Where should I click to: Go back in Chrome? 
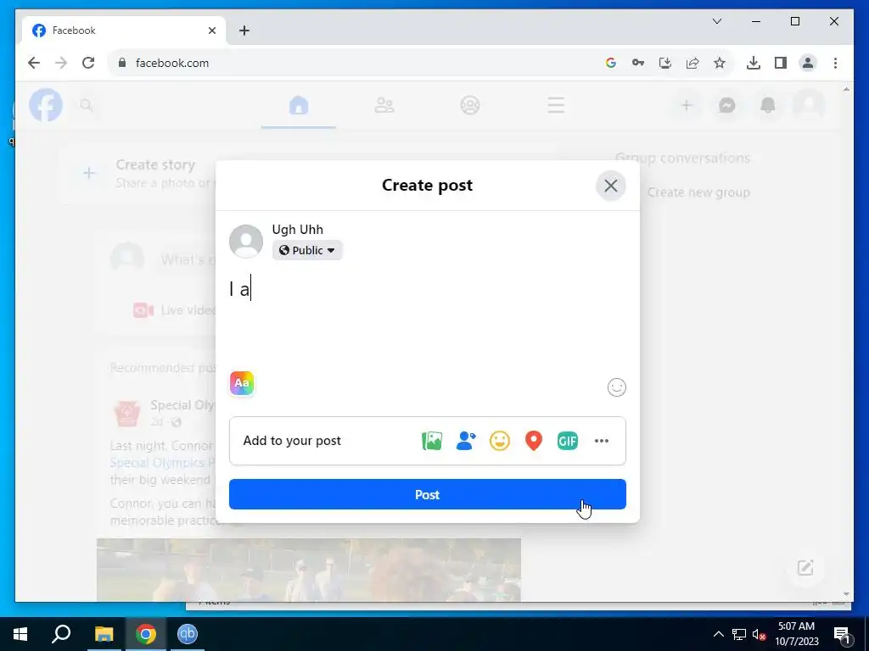tap(34, 63)
